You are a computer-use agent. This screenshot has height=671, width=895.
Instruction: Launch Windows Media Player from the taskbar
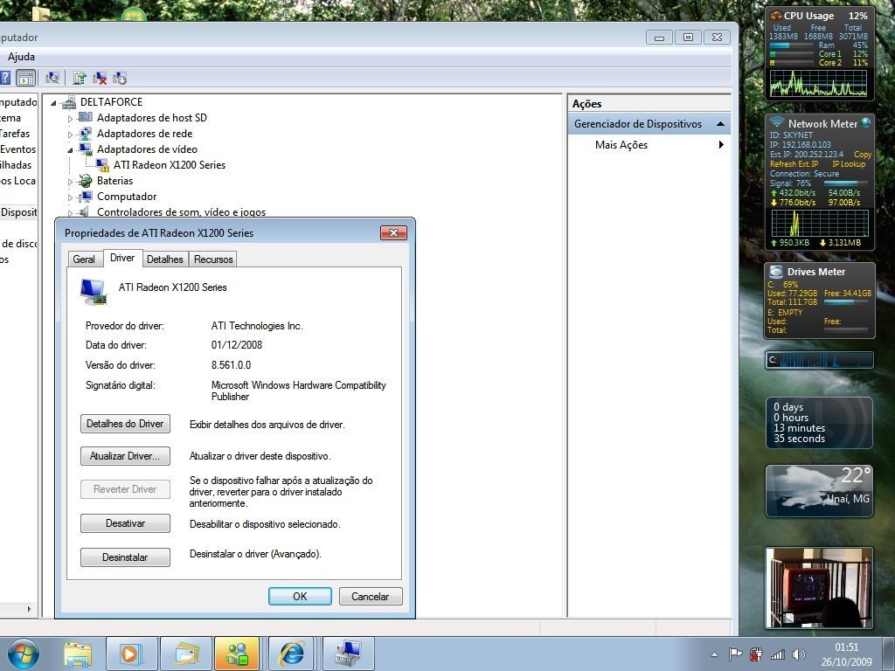click(x=130, y=654)
